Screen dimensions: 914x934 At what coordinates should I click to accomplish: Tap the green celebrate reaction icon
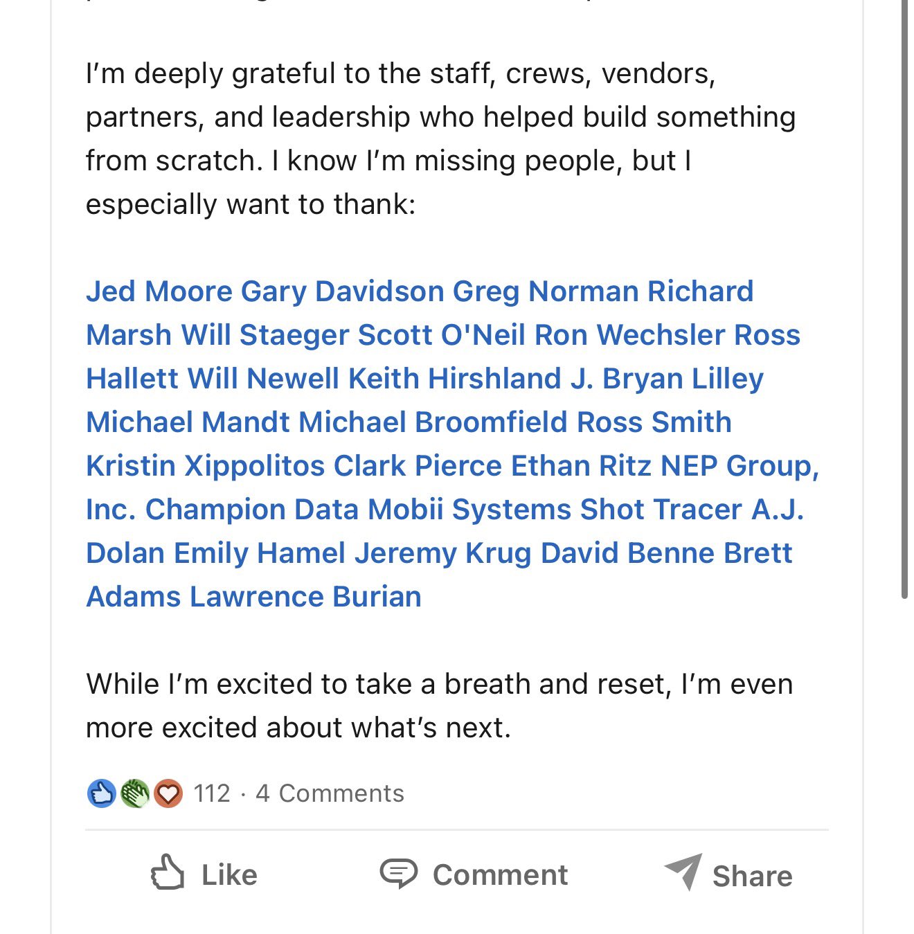pyautogui.click(x=134, y=793)
